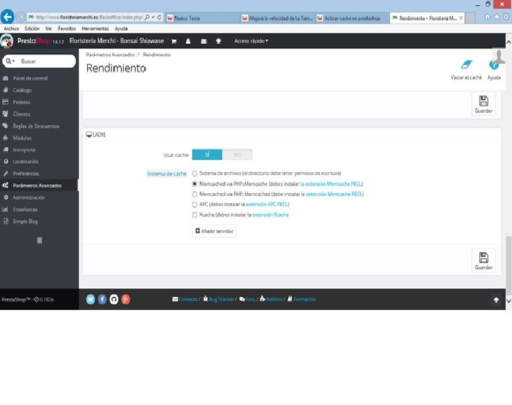
Task: Switch to Activar caché en prestashop tab
Action: (x=353, y=18)
